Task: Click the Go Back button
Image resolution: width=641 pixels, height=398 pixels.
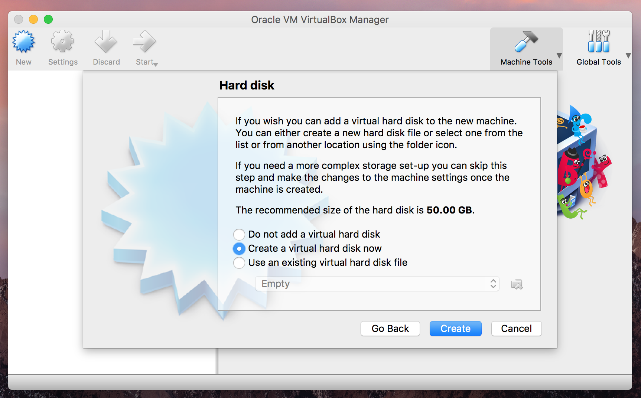Action: point(390,329)
